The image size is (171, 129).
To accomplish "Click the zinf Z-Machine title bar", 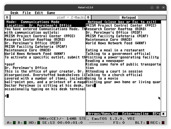I will click(48, 18).
